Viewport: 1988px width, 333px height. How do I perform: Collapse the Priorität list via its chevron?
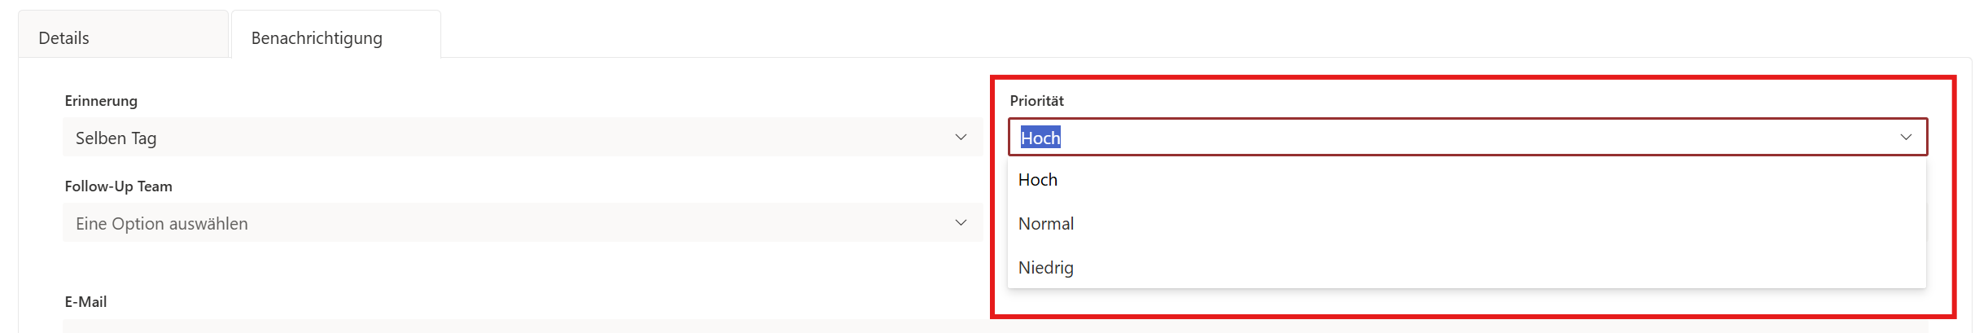tap(1906, 138)
